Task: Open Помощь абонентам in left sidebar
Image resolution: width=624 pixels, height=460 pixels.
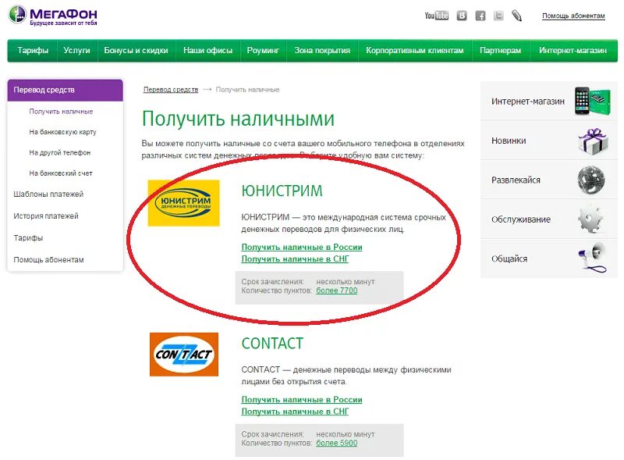Action: pyautogui.click(x=48, y=260)
